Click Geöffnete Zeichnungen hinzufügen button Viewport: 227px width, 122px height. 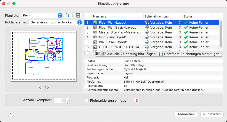(x=190, y=54)
